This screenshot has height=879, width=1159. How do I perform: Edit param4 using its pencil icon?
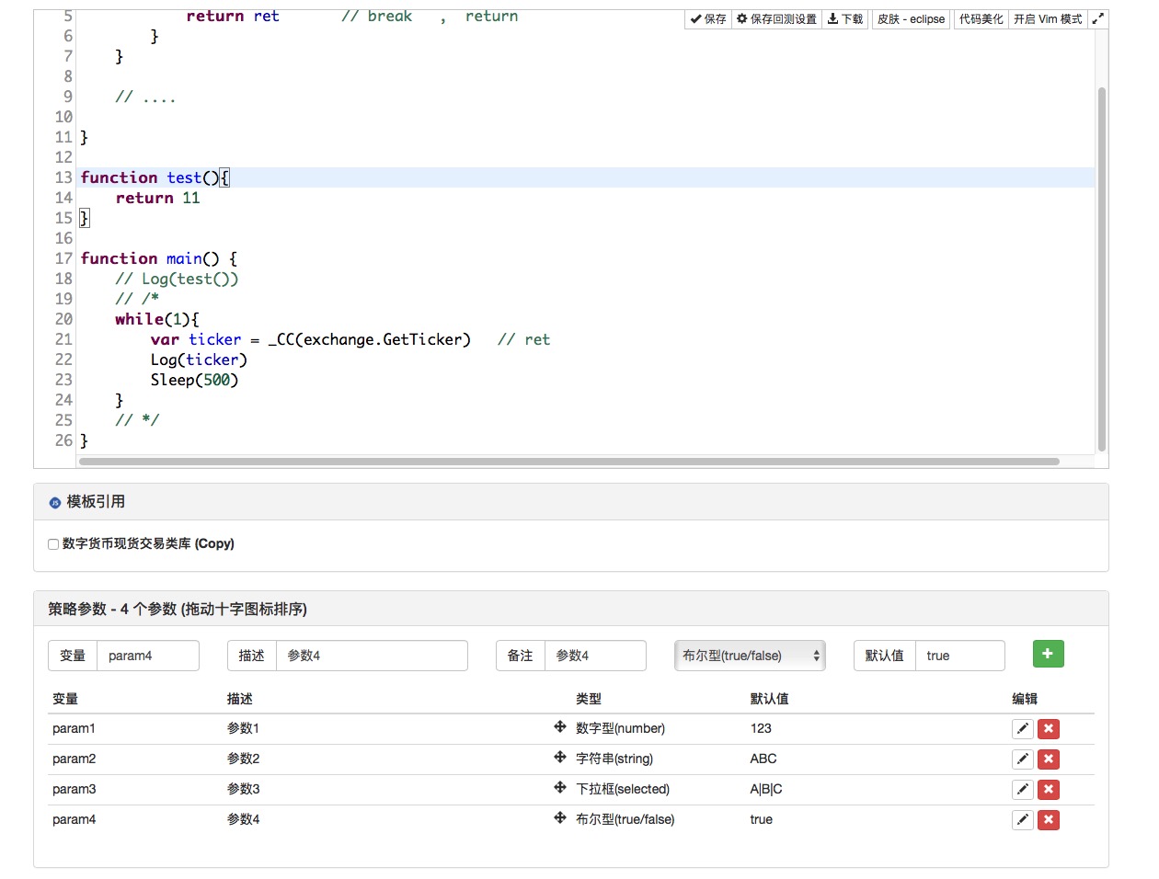(x=1022, y=820)
